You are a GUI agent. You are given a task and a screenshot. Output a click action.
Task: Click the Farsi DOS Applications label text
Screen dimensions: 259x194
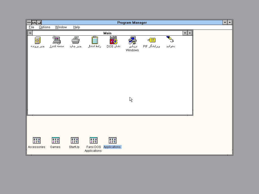click(x=93, y=149)
